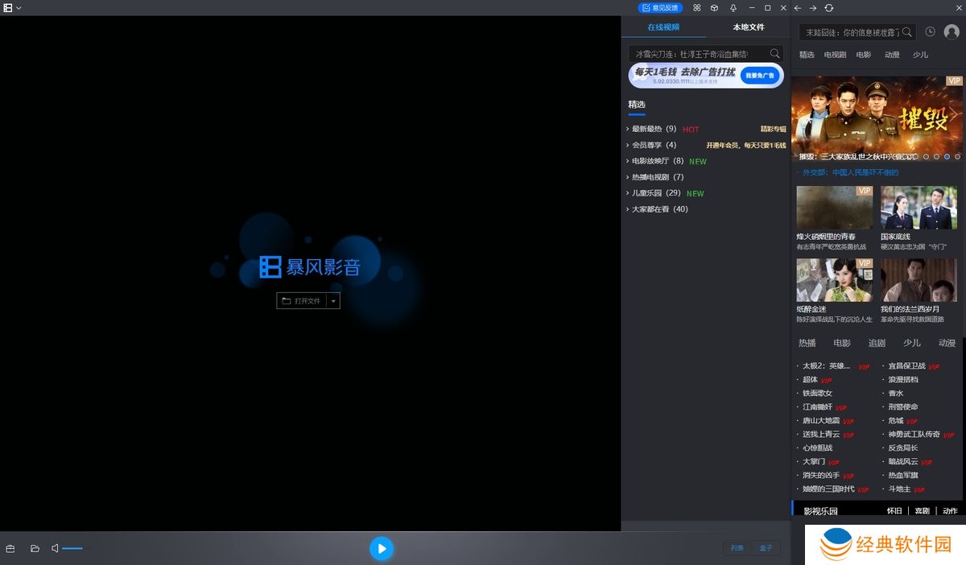Click the side panel search magnifier icon
This screenshot has width=966, height=565.
pyautogui.click(x=907, y=32)
